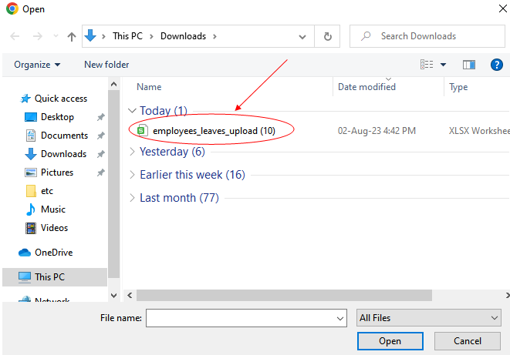This screenshot has width=510, height=355.
Task: Click the New folder toolbar button
Action: 106,65
